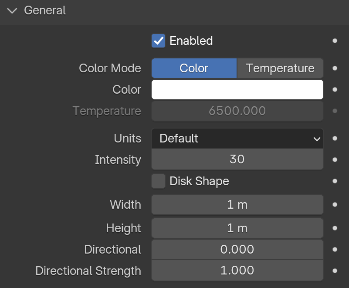The height and width of the screenshot is (288, 349).
Task: Select the Color mode button
Action: pyautogui.click(x=194, y=68)
